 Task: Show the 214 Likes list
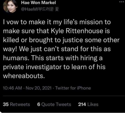pos(88,104)
